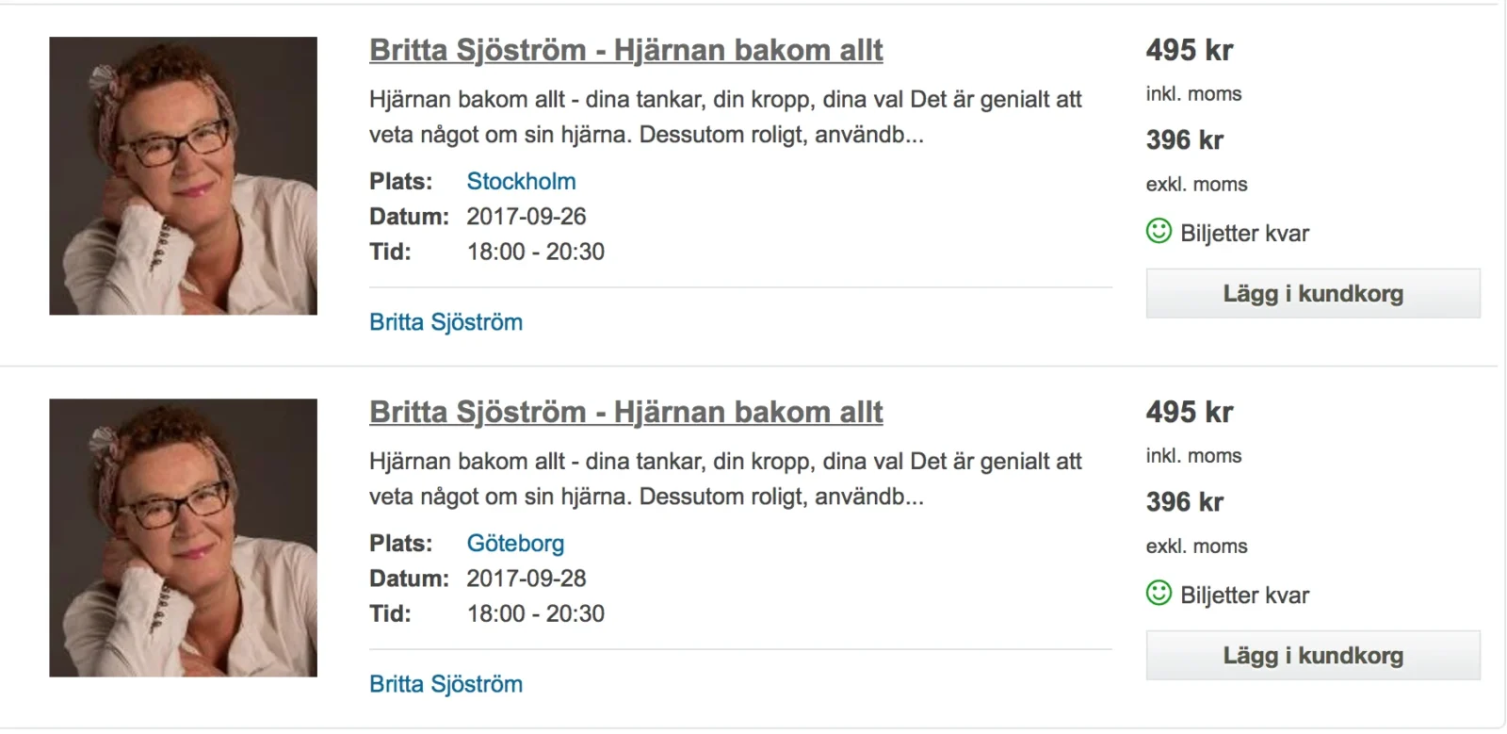The height and width of the screenshot is (734, 1507).
Task: Click the date 2017-09-26 in the Stockholm listing
Action: pos(526,216)
